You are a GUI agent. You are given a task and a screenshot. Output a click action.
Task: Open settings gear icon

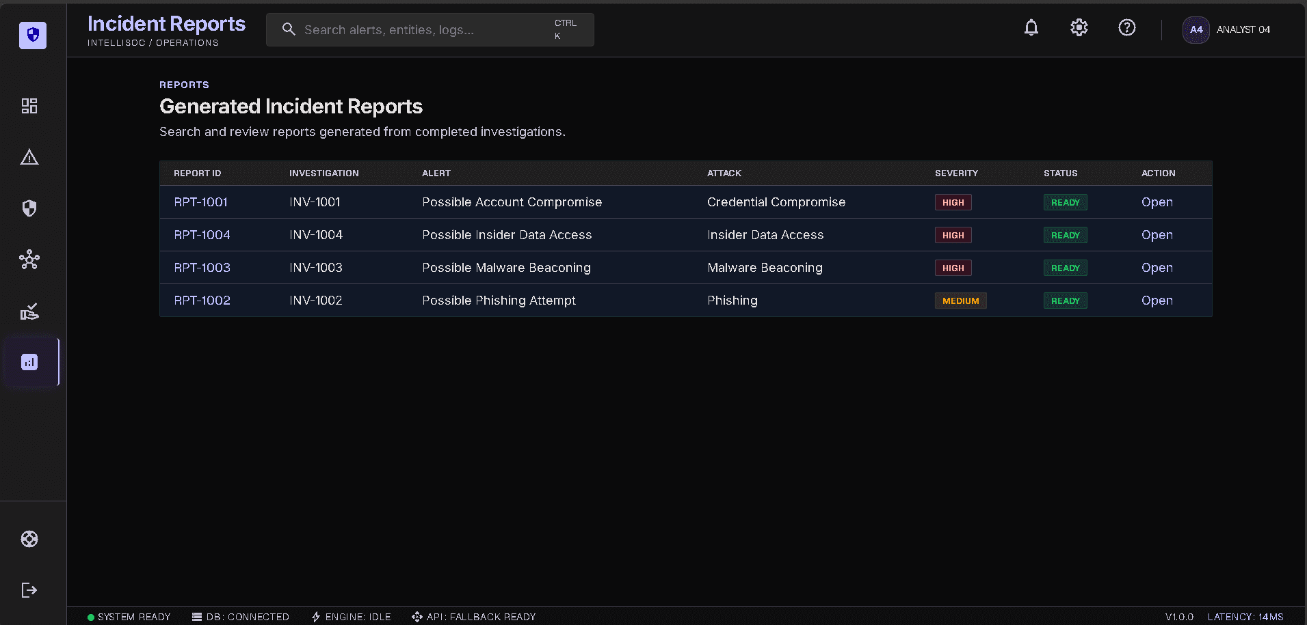point(1079,28)
